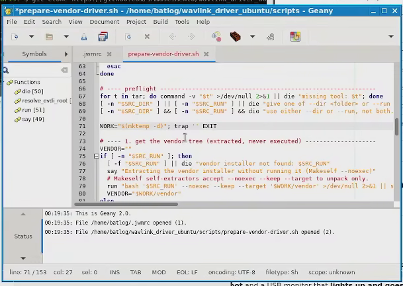Click 'encoding: UTF-8' status entry
This screenshot has width=403, height=286.
click(232, 272)
